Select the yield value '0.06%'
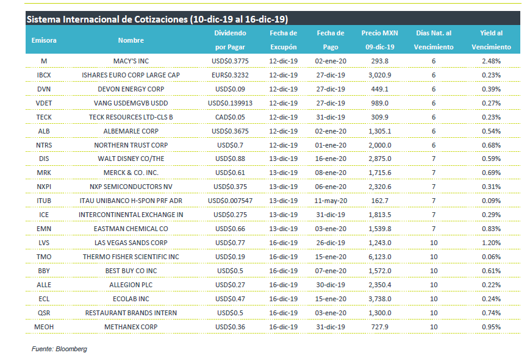The image size is (527, 361). 492,257
